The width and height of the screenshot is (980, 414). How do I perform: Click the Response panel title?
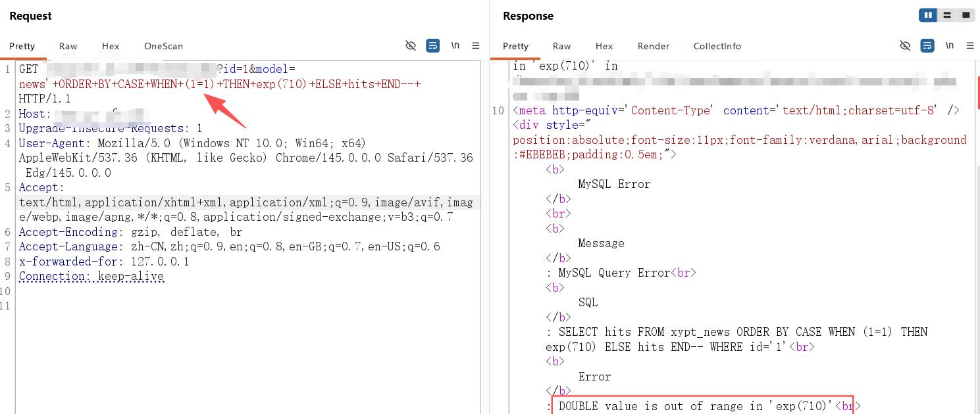pos(528,16)
